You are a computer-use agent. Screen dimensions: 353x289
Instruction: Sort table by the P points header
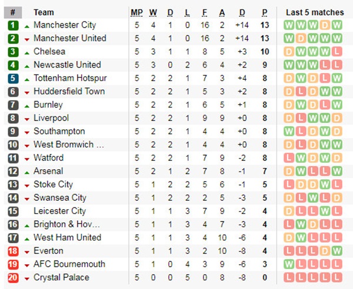coord(265,12)
